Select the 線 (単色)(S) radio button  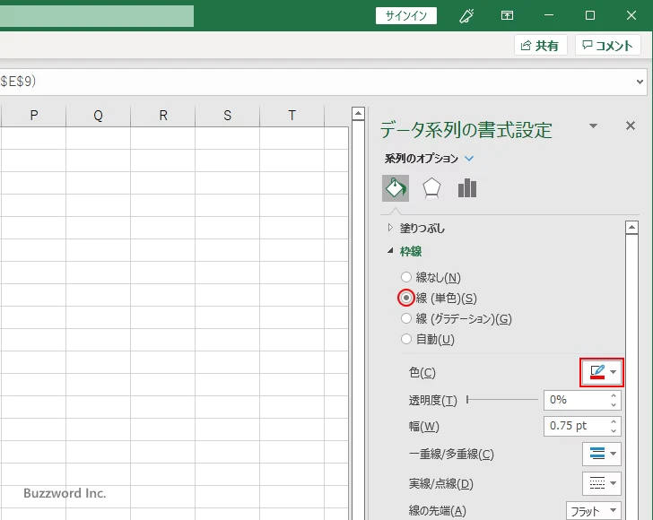click(406, 298)
